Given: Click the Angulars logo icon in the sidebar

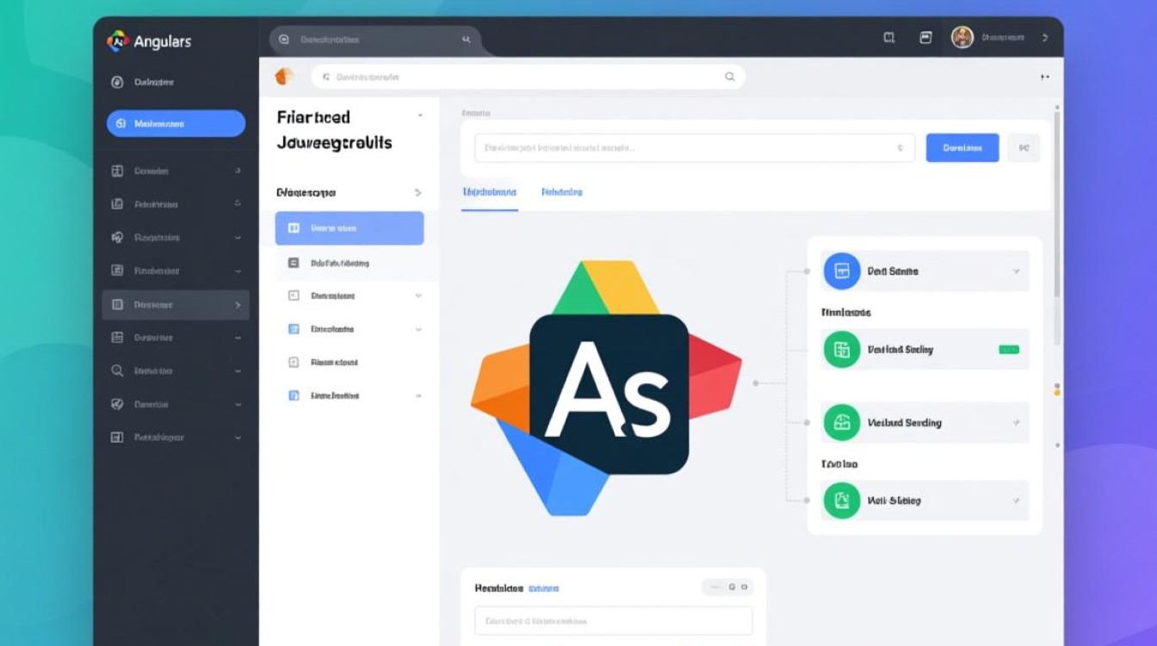Looking at the screenshot, I should (116, 40).
